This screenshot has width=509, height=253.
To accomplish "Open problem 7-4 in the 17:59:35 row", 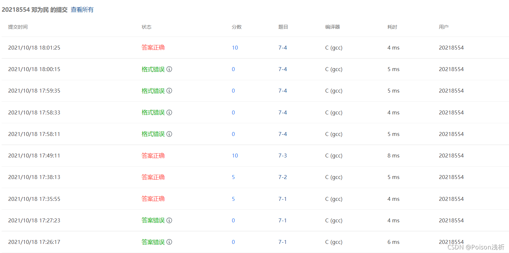I will tap(283, 91).
